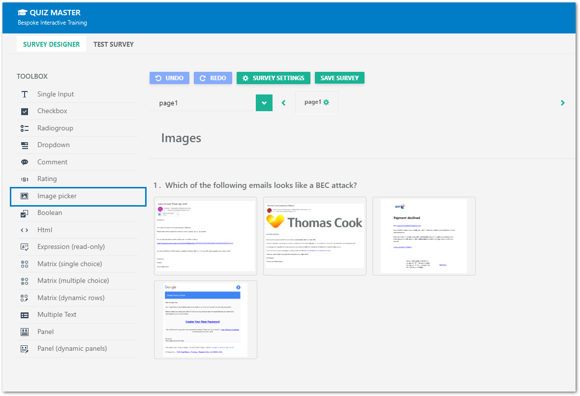
Task: Click the Rating toolbox icon
Action: coord(25,180)
